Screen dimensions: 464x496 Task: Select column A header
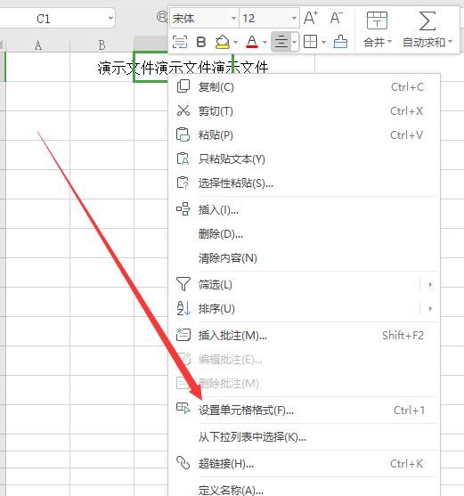pos(38,45)
